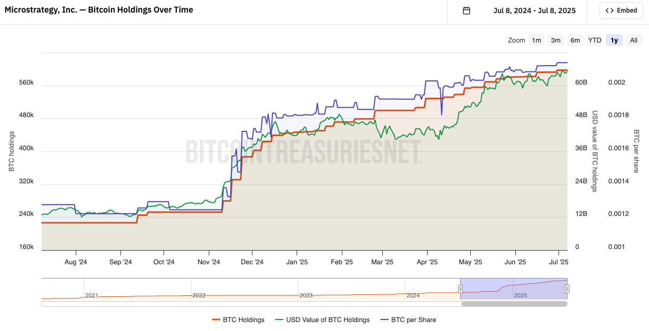The image size is (649, 331).
Task: Click the Embed button
Action: [621, 11]
